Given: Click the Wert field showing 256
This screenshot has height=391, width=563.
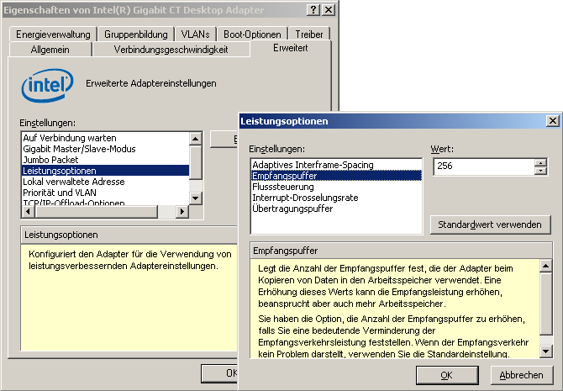Looking at the screenshot, I should 484,166.
